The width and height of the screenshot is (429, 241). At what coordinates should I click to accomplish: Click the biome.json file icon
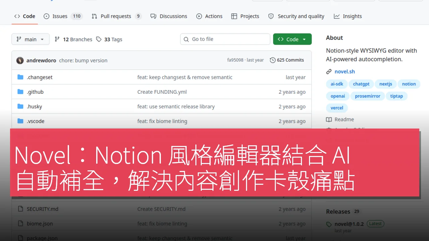tap(20, 224)
